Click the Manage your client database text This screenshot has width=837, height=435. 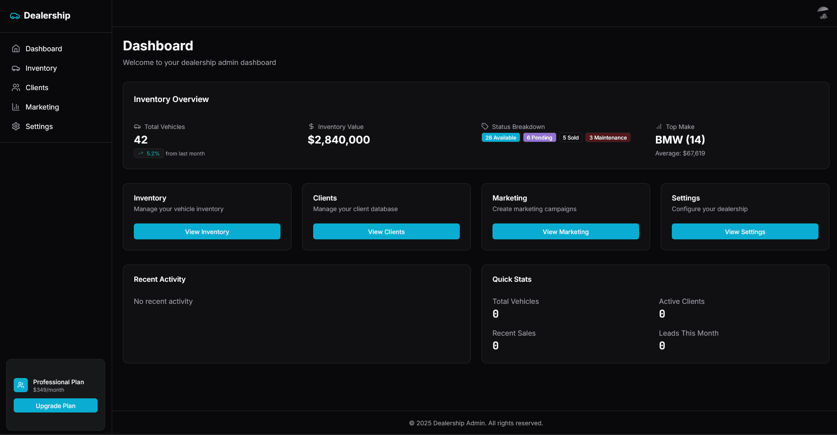pyautogui.click(x=355, y=209)
